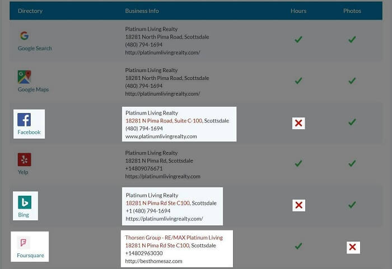Click the Directory column header
This screenshot has height=269, width=392.
(x=30, y=11)
